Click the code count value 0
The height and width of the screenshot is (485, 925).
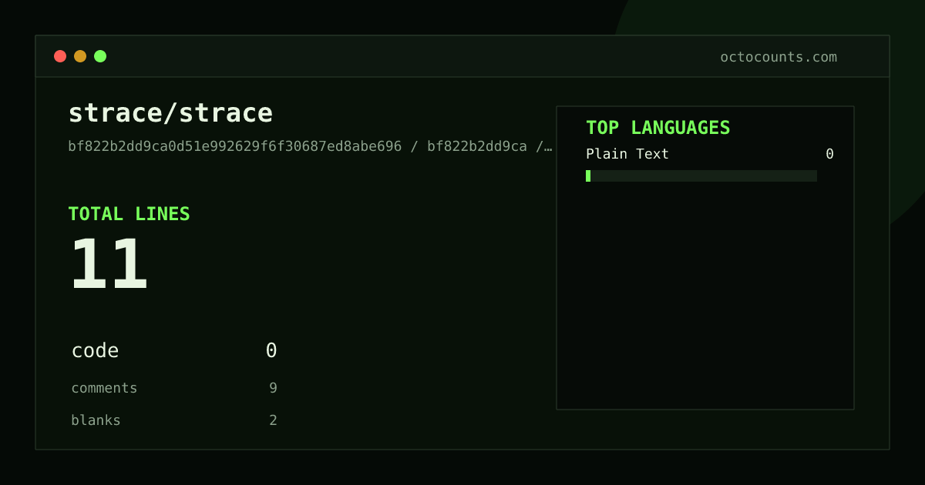(x=271, y=350)
